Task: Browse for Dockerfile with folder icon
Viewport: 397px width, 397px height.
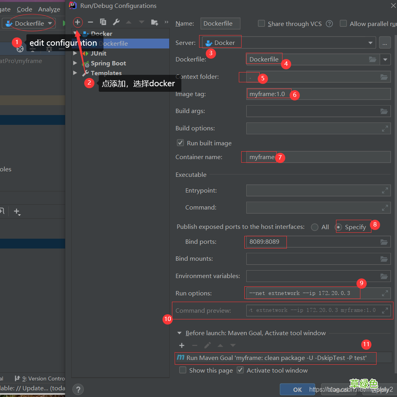Action: click(373, 59)
